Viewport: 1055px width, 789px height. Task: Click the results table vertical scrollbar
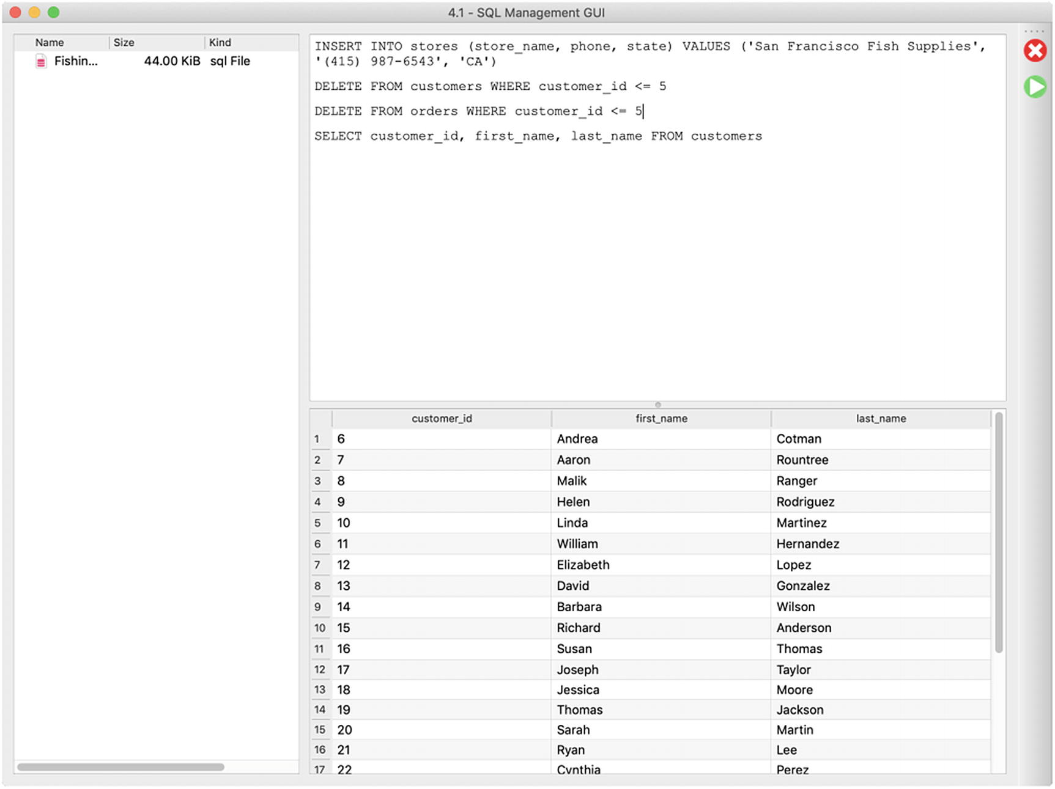(998, 532)
